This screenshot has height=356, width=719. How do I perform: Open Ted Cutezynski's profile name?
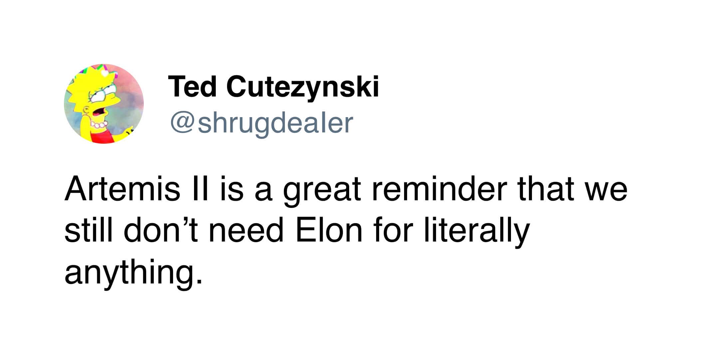(273, 87)
